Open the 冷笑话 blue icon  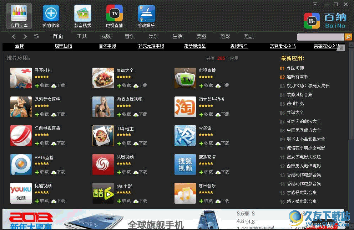coord(185,136)
